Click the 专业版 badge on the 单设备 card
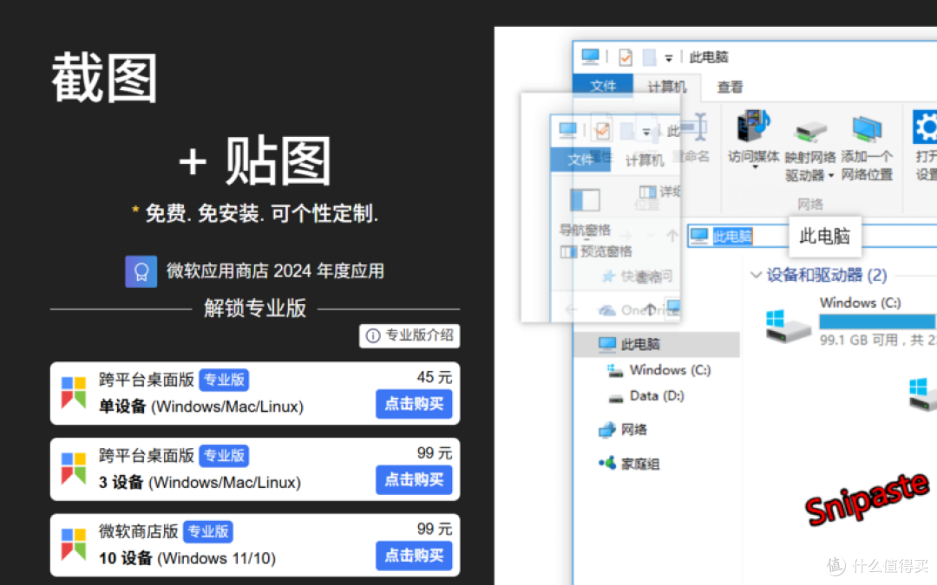 [x=224, y=380]
